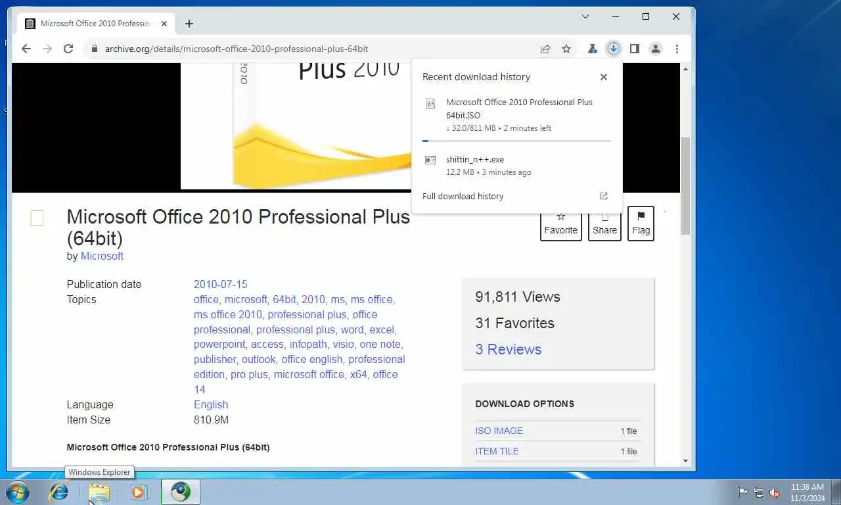This screenshot has height=505, width=841.
Task: Open the English language link
Action: 211,404
